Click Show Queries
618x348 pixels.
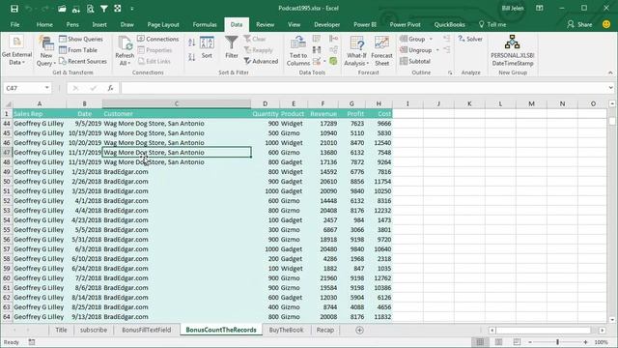[x=81, y=39]
